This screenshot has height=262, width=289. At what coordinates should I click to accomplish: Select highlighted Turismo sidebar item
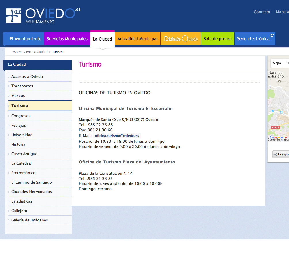(x=40, y=106)
